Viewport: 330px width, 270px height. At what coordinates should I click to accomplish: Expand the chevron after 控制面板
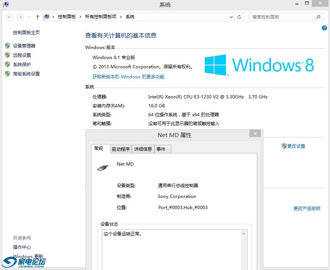[81, 17]
